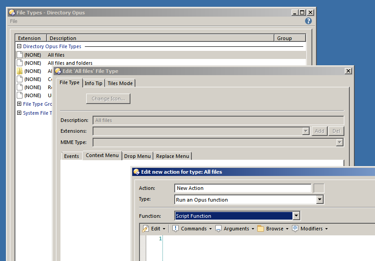Select the 'All files' row
This screenshot has width=375, height=261.
[161, 55]
